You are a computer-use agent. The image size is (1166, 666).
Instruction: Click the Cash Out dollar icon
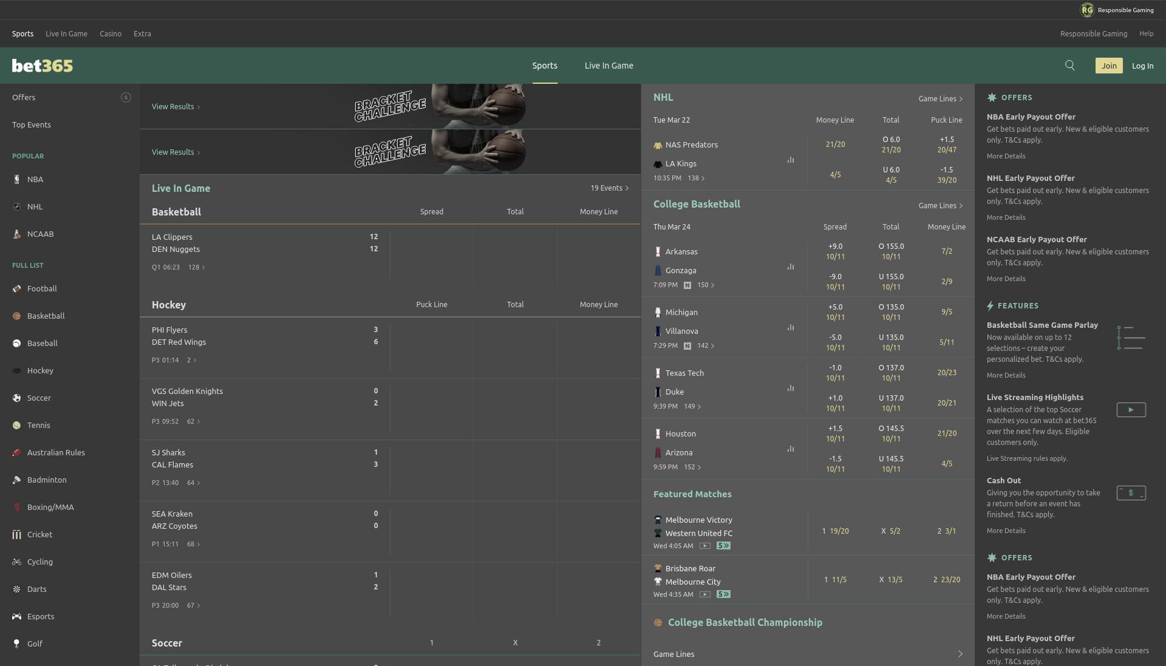pyautogui.click(x=1131, y=493)
